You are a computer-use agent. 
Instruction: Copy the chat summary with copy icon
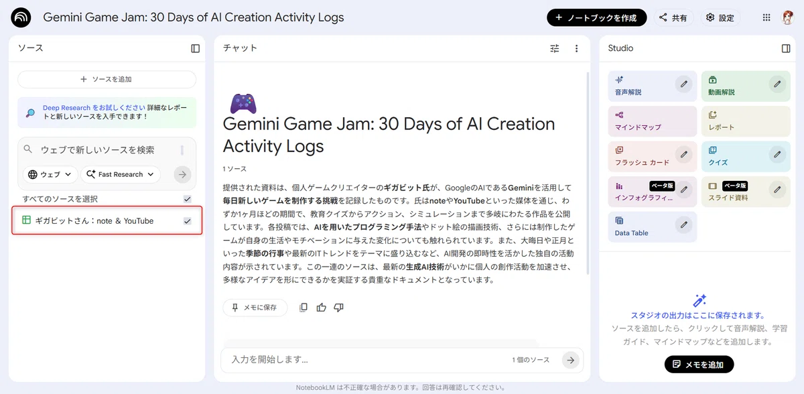(x=304, y=308)
